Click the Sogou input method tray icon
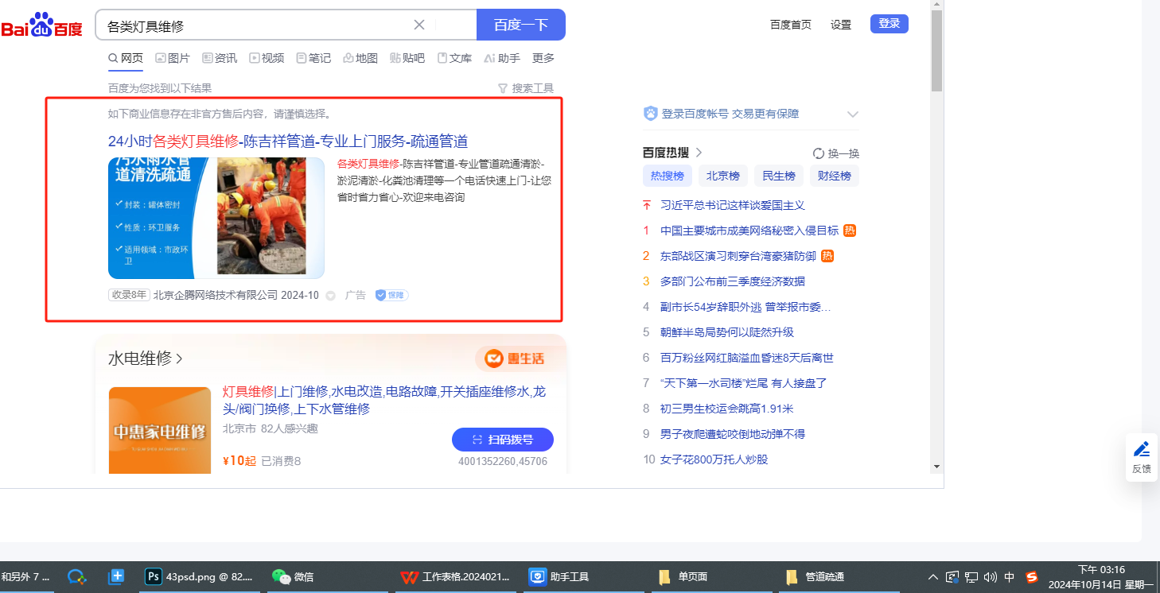 (1032, 577)
